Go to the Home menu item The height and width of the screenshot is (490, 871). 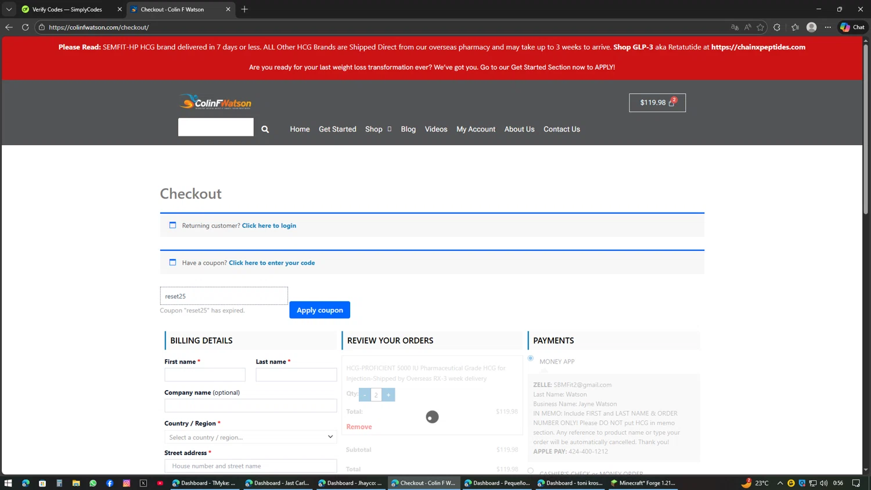coord(300,129)
